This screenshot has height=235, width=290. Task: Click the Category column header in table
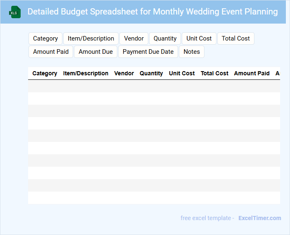coord(45,73)
